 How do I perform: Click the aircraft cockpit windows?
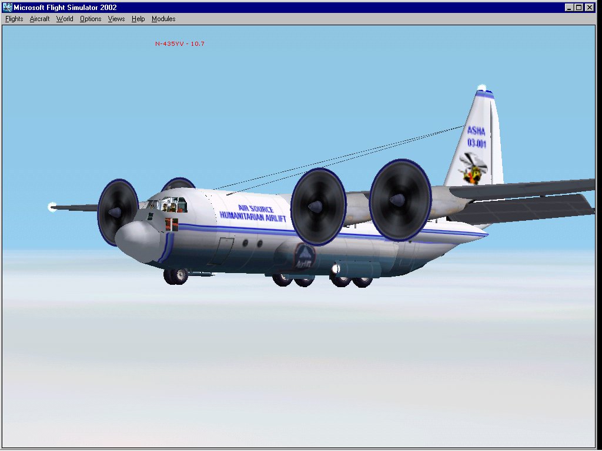click(x=168, y=205)
